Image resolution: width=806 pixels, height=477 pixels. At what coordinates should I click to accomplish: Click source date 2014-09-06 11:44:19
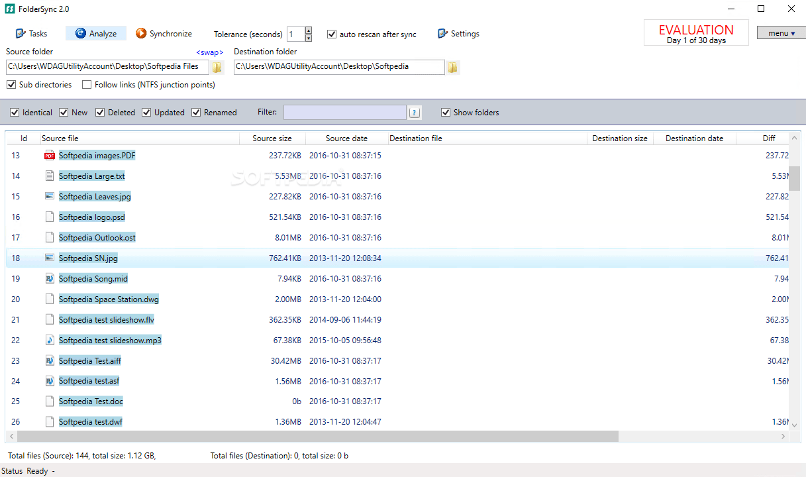[x=345, y=320]
